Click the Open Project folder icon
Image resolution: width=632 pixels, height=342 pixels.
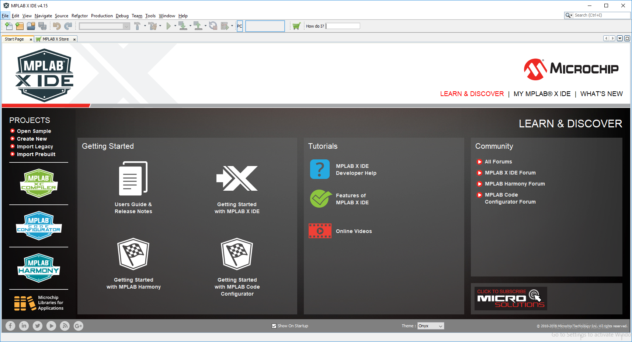coord(31,26)
